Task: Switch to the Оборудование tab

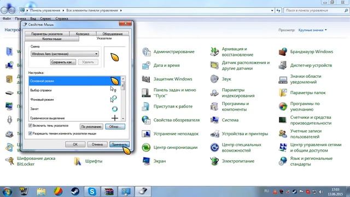Action: (x=113, y=34)
